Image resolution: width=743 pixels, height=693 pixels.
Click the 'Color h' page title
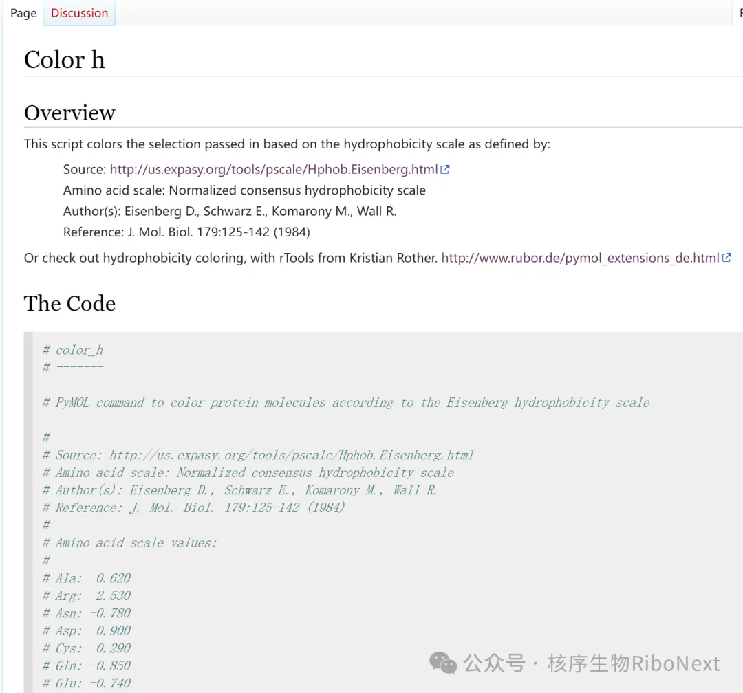click(65, 60)
